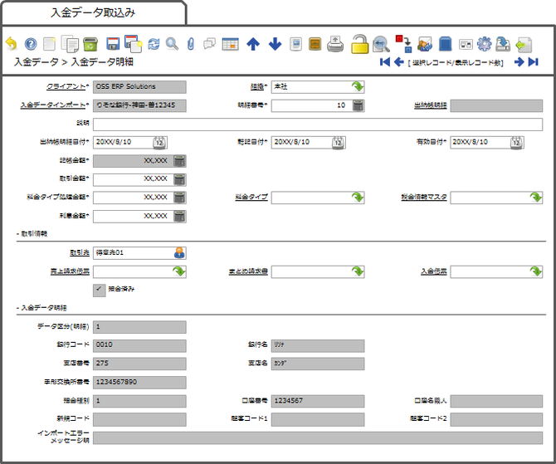Open business partner search icon in 取引先

pos(179,253)
